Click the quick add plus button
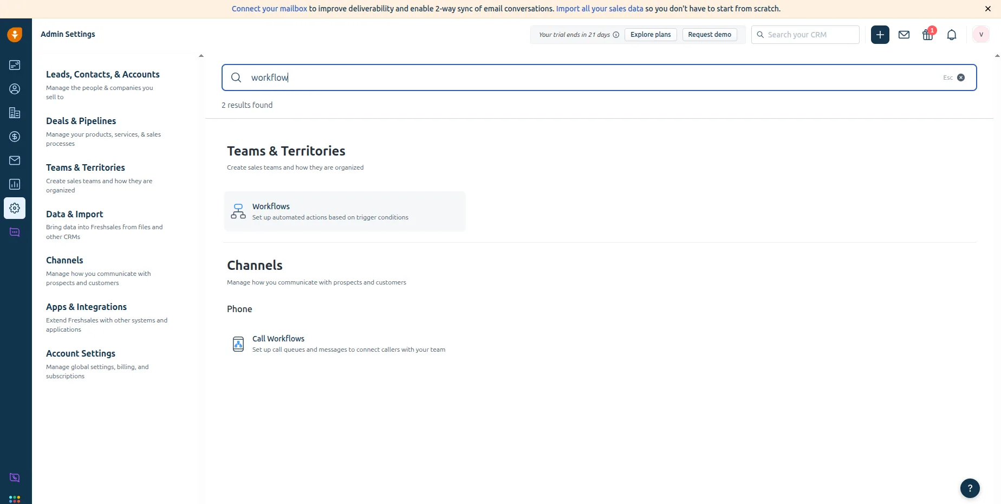Viewport: 1001px width, 504px height. [x=880, y=35]
